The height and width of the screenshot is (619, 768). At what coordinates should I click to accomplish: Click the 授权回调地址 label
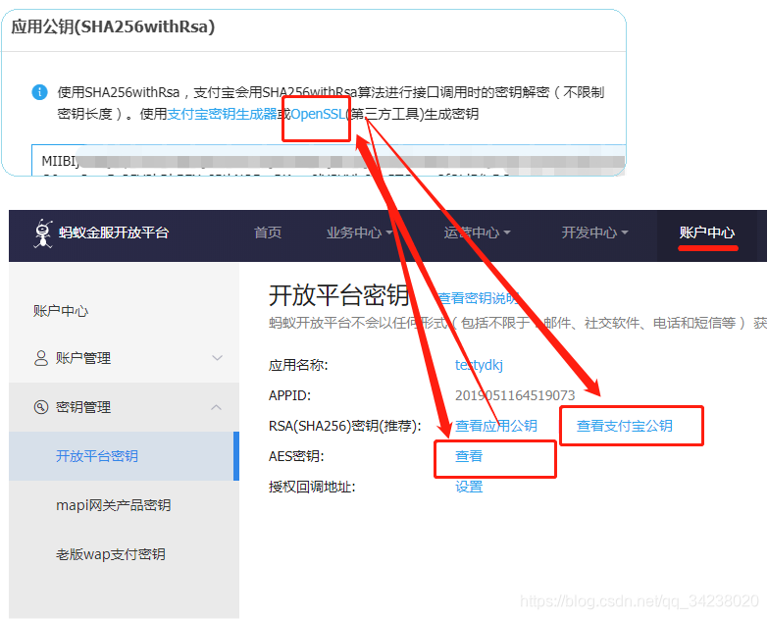(x=312, y=487)
